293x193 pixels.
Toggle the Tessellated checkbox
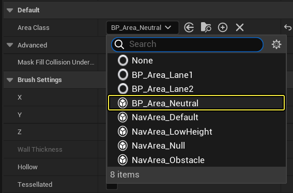pyautogui.click(x=112, y=186)
